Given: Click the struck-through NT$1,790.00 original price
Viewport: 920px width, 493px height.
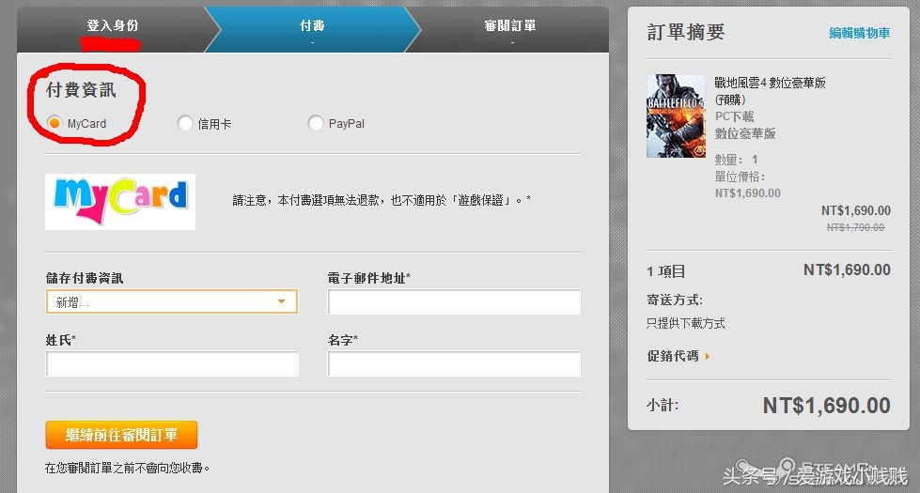Looking at the screenshot, I should coord(855,227).
